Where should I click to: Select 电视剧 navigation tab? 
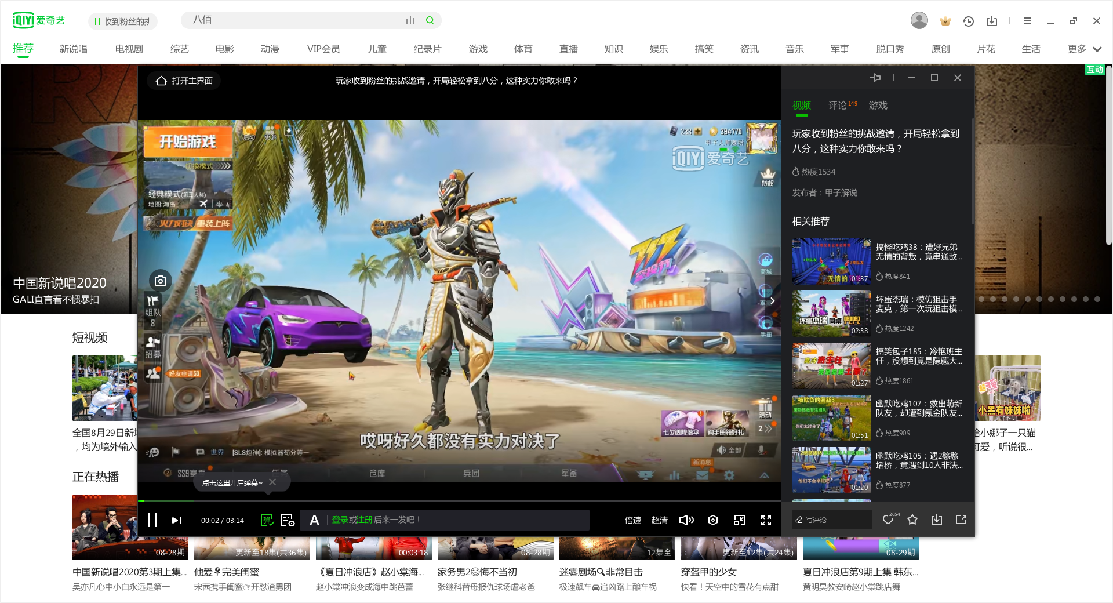click(x=129, y=49)
